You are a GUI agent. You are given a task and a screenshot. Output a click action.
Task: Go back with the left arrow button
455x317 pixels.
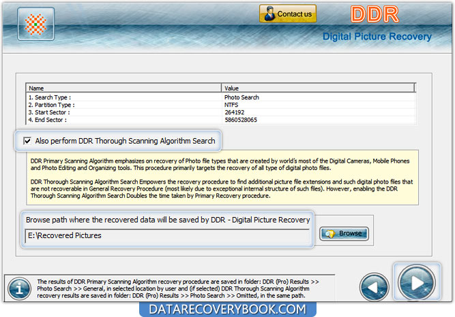375,287
